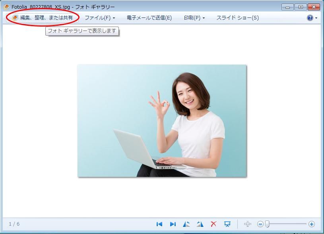Go to the previous photo
This screenshot has width=324, height=234.
(159, 224)
